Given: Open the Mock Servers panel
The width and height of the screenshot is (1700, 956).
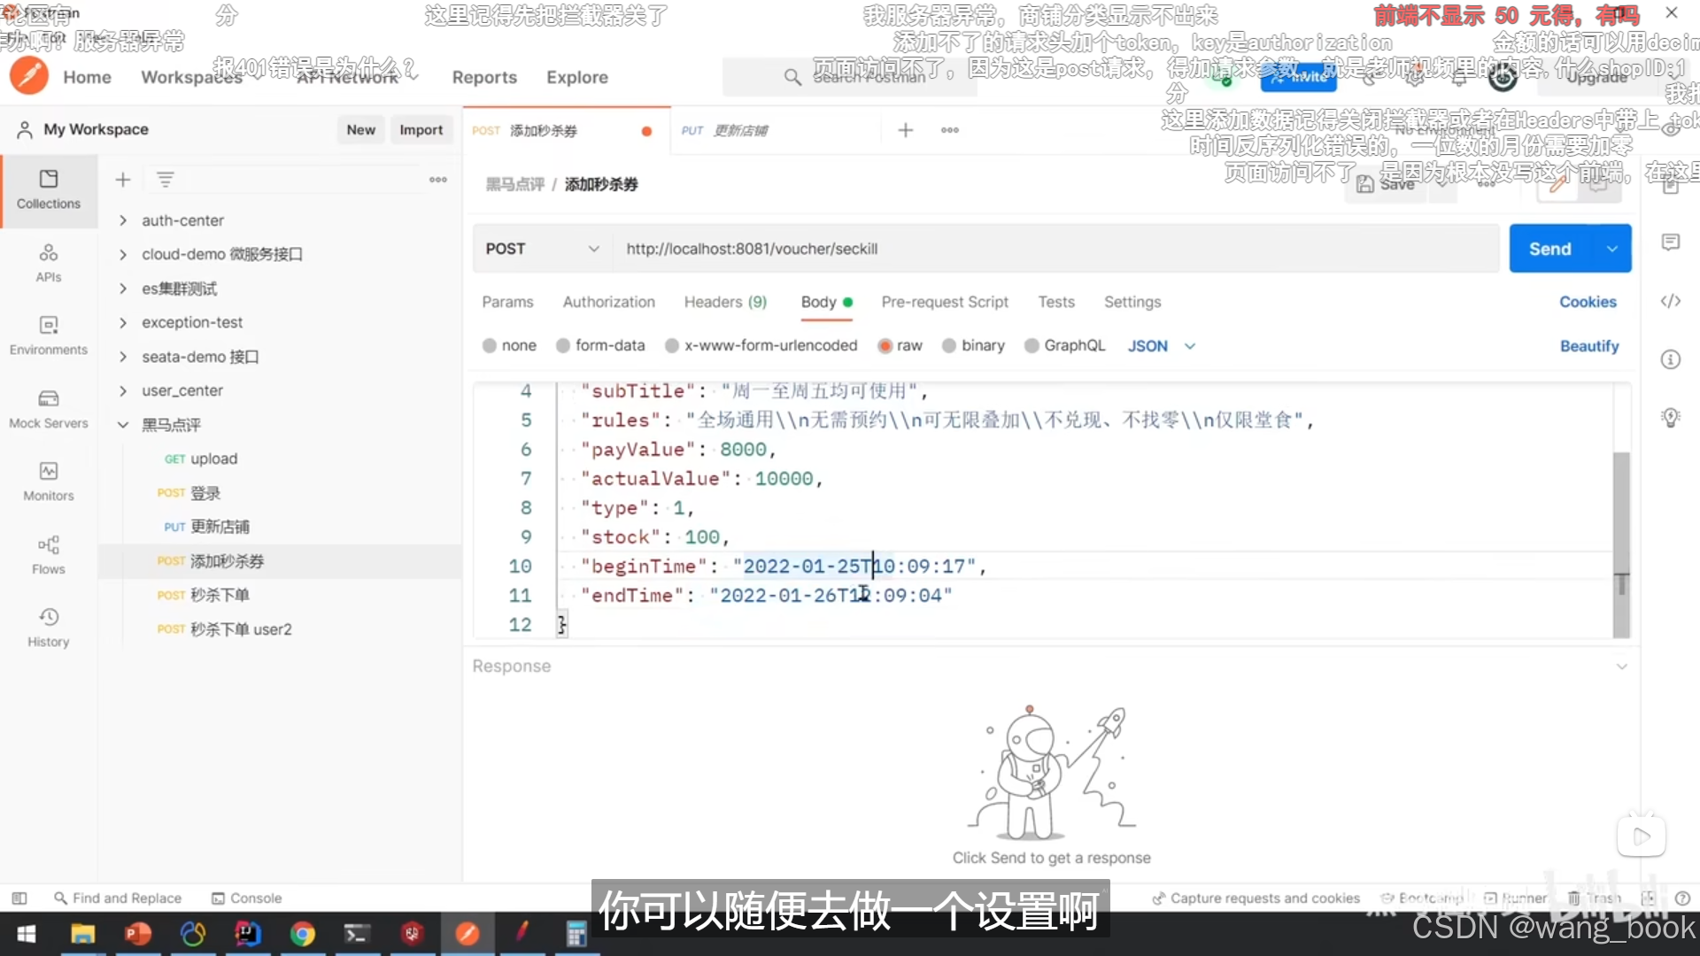Looking at the screenshot, I should click(x=49, y=408).
